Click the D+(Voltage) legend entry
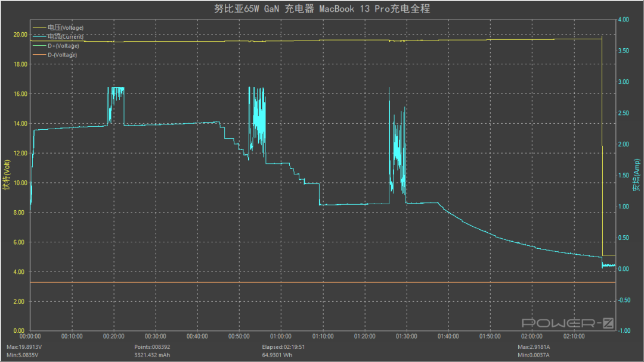The image size is (644, 362). point(63,46)
